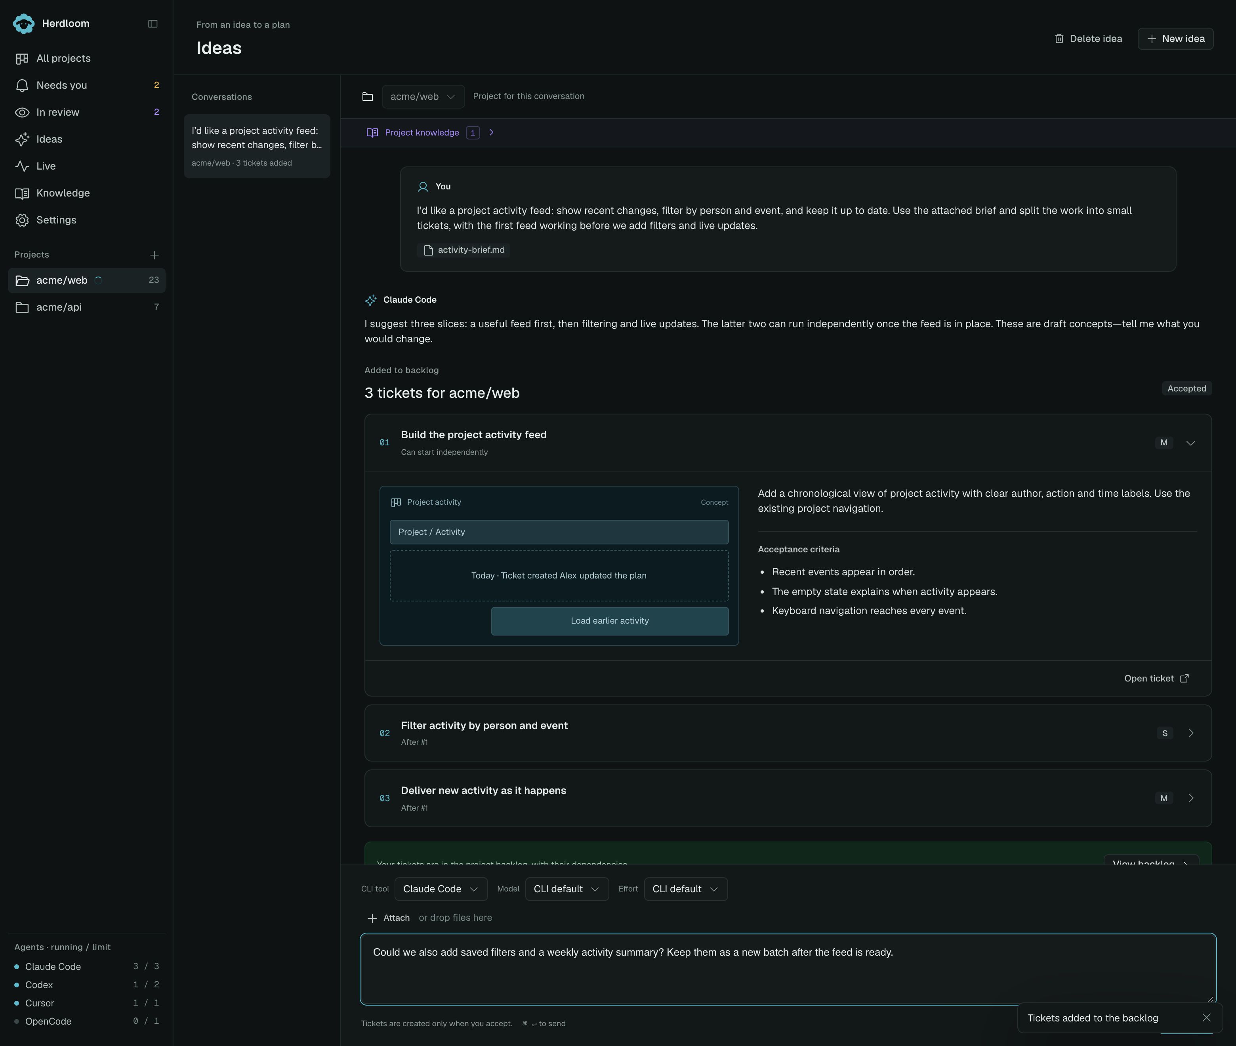Click the In review eye icon
This screenshot has width=1236, height=1046.
(x=22, y=112)
